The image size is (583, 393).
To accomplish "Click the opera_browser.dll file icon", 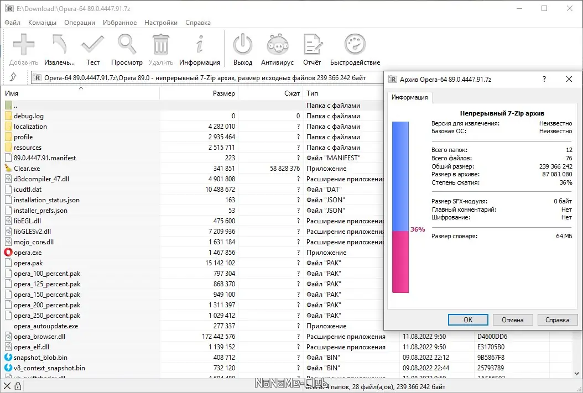I will 8,337.
